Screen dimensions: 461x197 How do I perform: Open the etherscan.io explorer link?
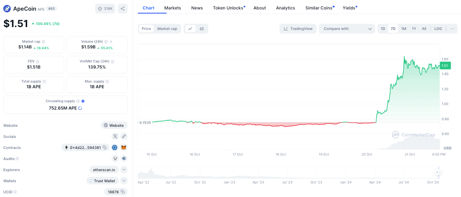coord(104,170)
